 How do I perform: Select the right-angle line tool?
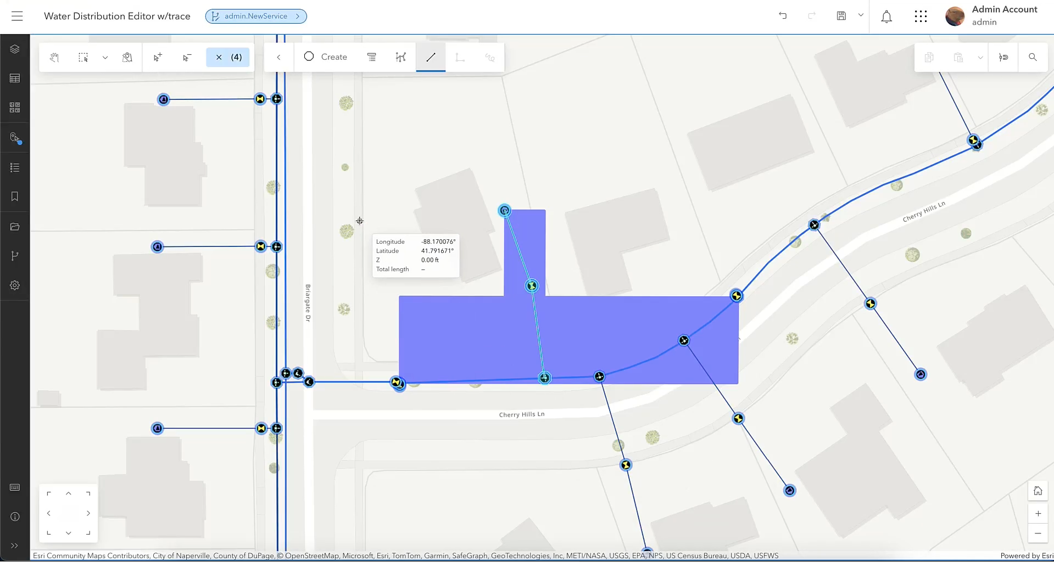[x=460, y=57]
